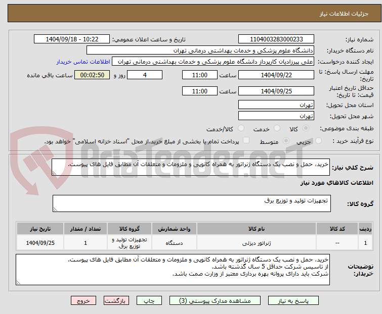Click the announcement date field 1404/09/18 - 10:22
This screenshot has width=382, height=314.
72,39
